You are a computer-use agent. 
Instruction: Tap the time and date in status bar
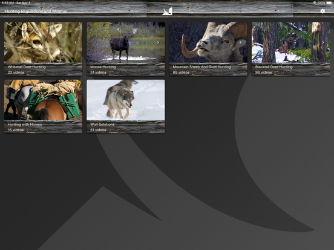point(16,2)
